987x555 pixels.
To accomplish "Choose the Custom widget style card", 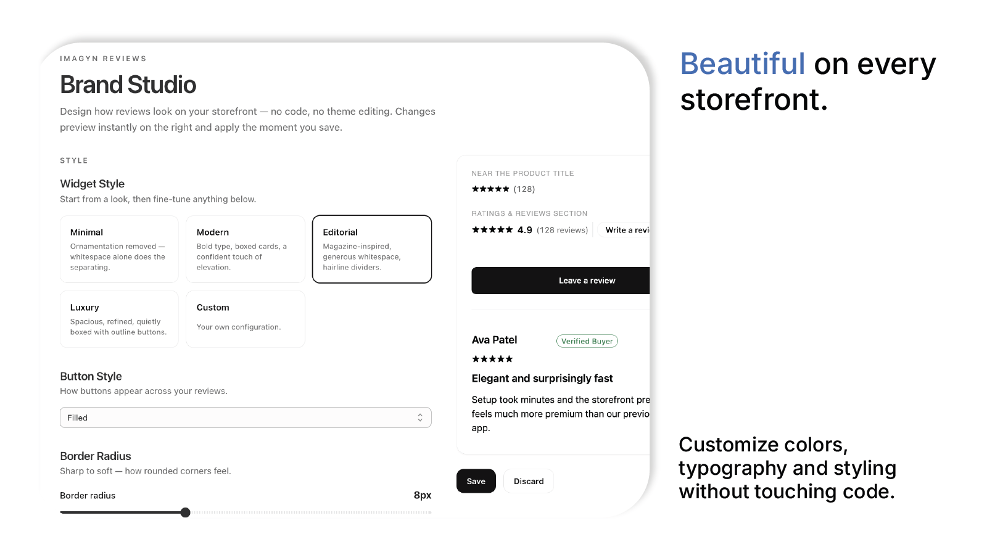I will pos(246,319).
